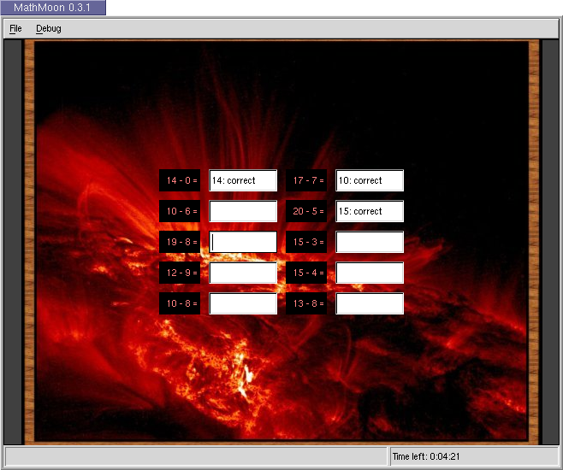This screenshot has height=470, width=563.
Task: Click the answer field for 10 - 8
Action: [243, 303]
